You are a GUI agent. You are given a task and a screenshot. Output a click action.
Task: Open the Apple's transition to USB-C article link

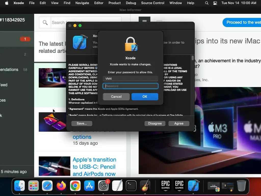click(x=94, y=167)
